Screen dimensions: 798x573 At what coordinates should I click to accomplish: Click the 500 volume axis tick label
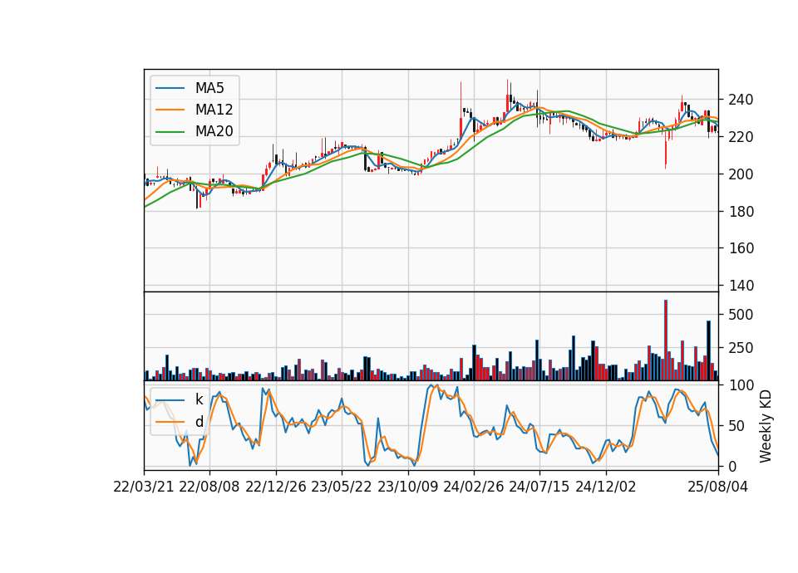pos(741,315)
